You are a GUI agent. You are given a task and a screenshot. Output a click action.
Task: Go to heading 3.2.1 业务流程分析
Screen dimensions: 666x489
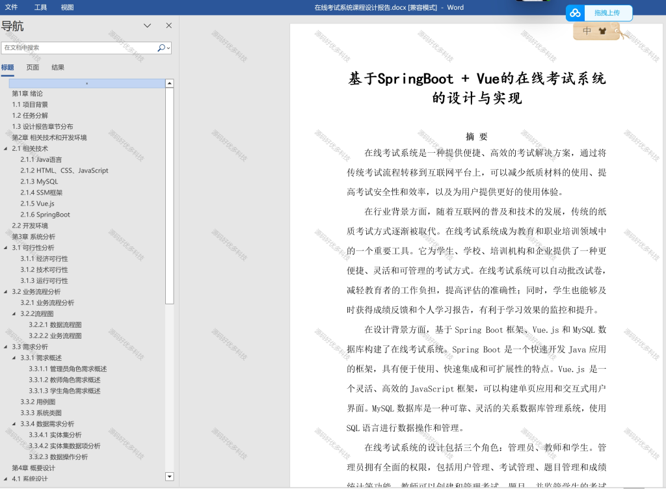[47, 303]
